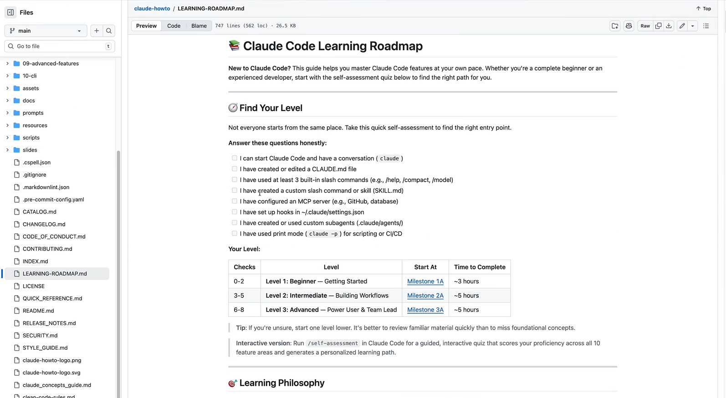Click the file tree vertical scrollbar
This screenshot has width=726, height=398.
click(118, 273)
